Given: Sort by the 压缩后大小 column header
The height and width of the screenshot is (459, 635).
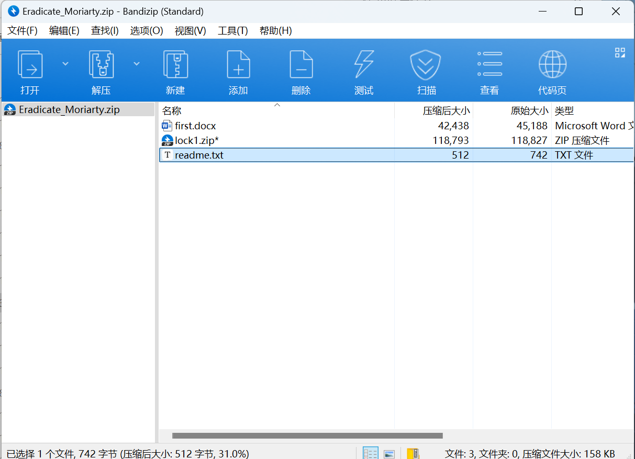Looking at the screenshot, I should point(446,111).
